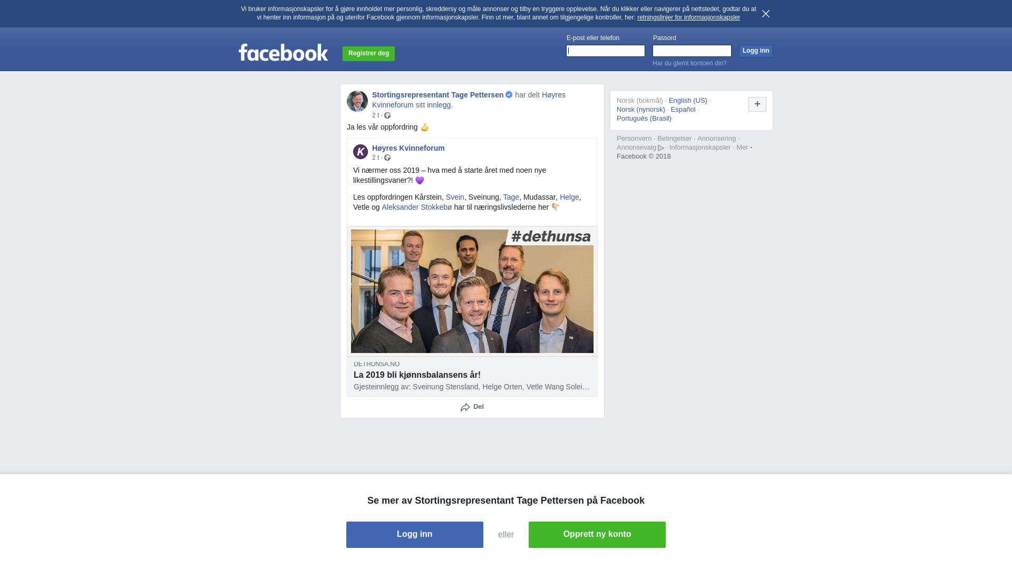Click the AdChoices triangle icon next to Annonsevalg
The width and height of the screenshot is (1012, 569).
(x=661, y=148)
